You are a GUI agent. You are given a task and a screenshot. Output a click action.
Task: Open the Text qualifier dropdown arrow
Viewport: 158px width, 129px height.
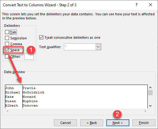coord(98,47)
